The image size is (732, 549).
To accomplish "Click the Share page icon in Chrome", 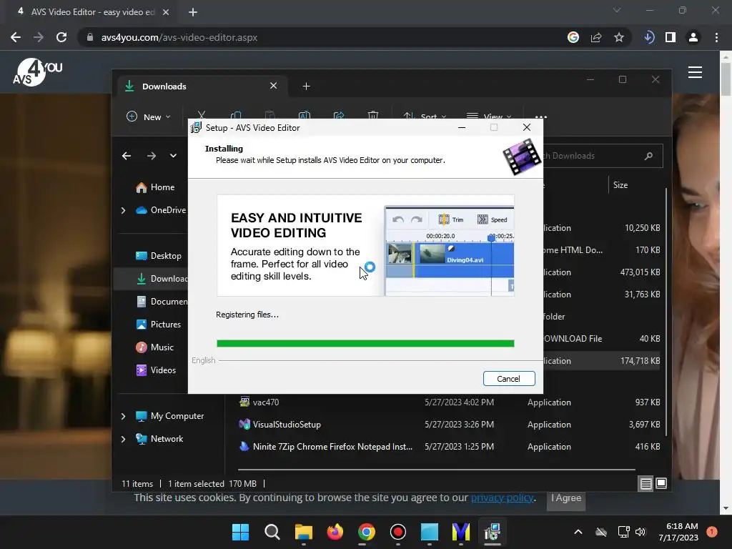I will pyautogui.click(x=596, y=37).
